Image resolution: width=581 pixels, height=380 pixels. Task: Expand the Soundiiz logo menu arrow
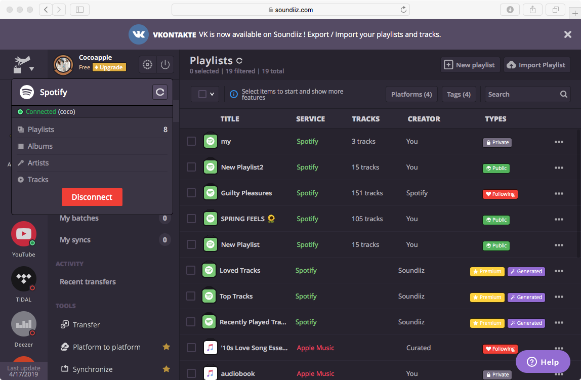coord(31,68)
